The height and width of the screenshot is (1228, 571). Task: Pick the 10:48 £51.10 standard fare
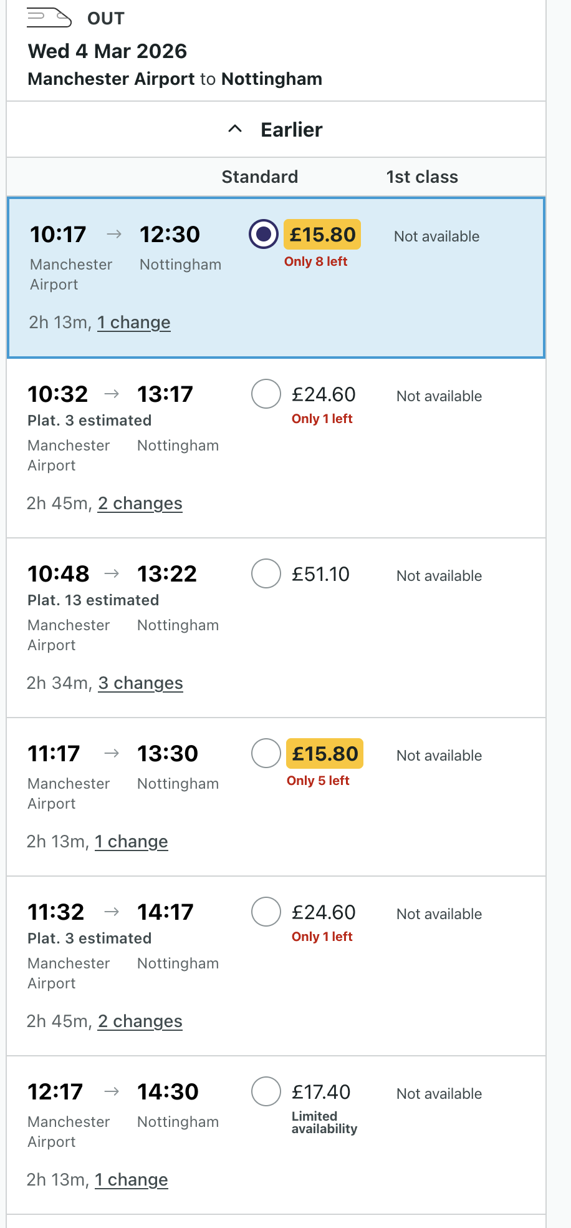pyautogui.click(x=266, y=573)
